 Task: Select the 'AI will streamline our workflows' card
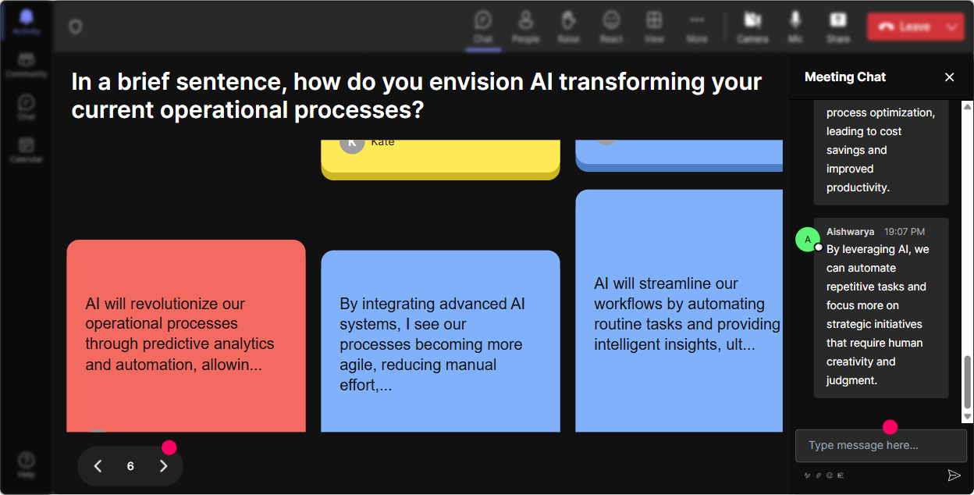(679, 311)
